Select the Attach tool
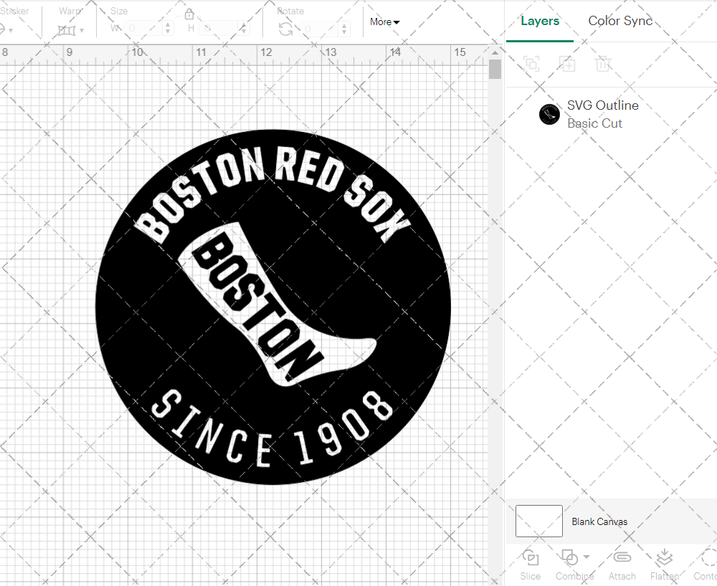The width and height of the screenshot is (717, 586). click(x=622, y=564)
